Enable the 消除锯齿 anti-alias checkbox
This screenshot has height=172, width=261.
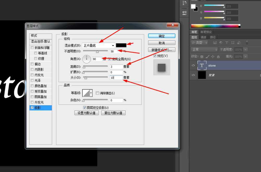(98, 93)
